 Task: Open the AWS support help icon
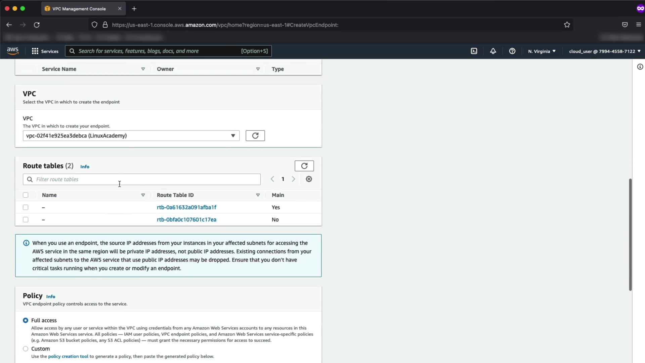tap(512, 51)
